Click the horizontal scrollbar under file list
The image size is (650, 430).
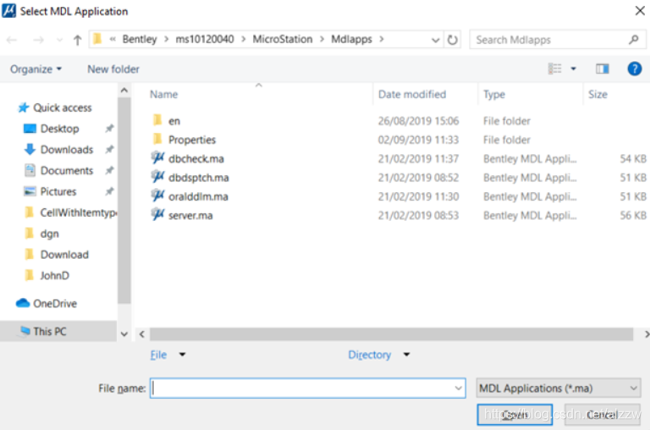381,334
